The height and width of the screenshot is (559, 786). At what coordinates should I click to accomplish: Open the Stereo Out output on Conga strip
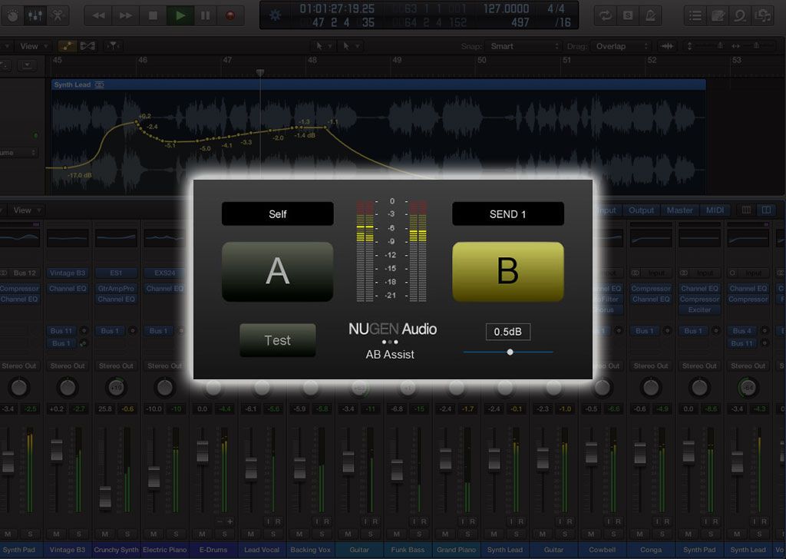coord(651,366)
